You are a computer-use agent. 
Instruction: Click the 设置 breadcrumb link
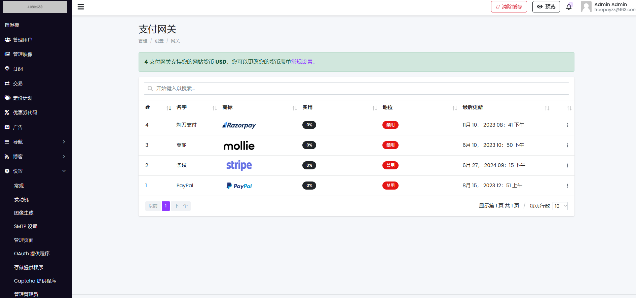click(159, 41)
